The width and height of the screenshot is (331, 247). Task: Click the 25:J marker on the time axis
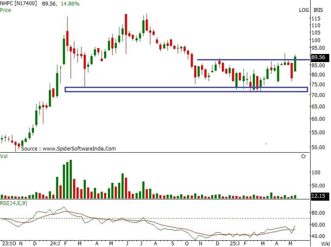tap(232, 244)
